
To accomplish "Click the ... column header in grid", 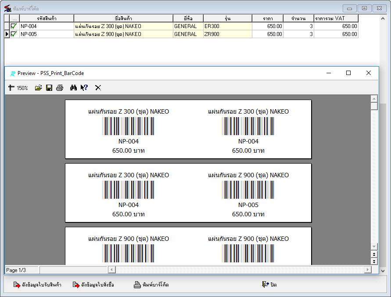I will (14, 18).
